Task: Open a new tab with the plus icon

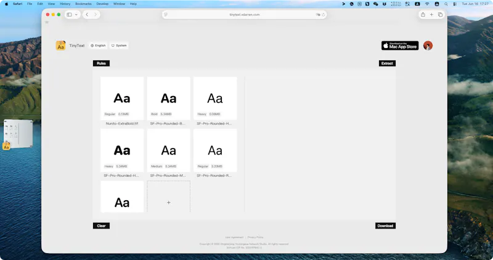Action: click(431, 14)
